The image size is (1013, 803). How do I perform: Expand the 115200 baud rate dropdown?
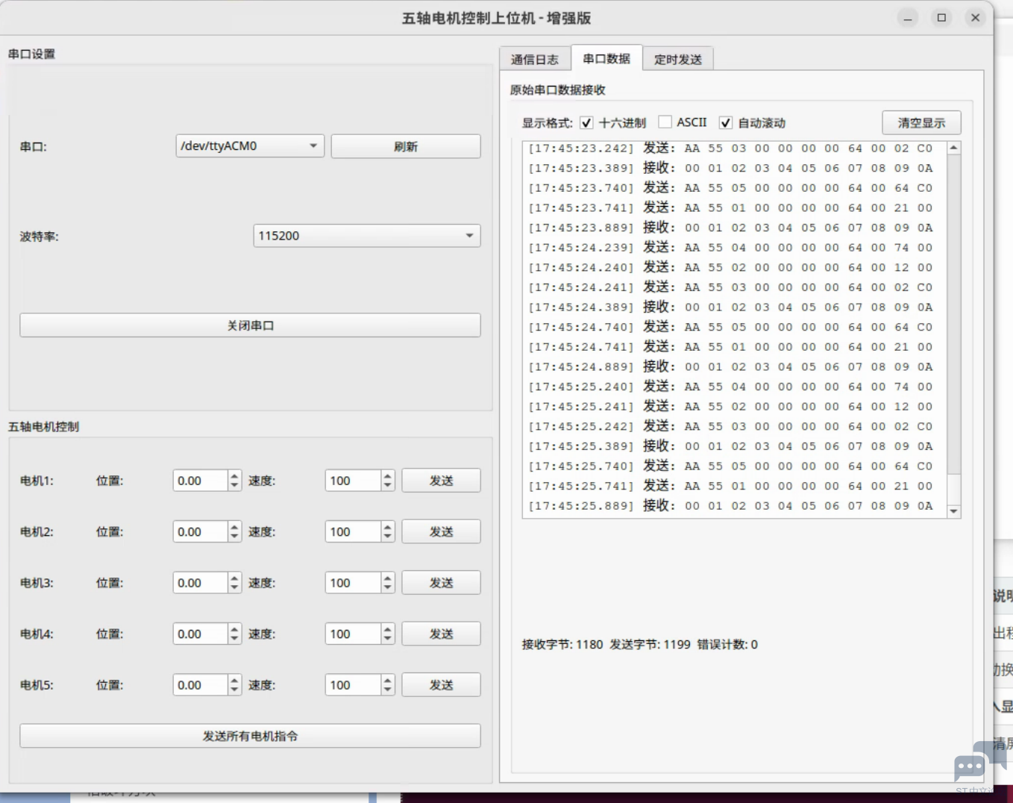pos(366,236)
